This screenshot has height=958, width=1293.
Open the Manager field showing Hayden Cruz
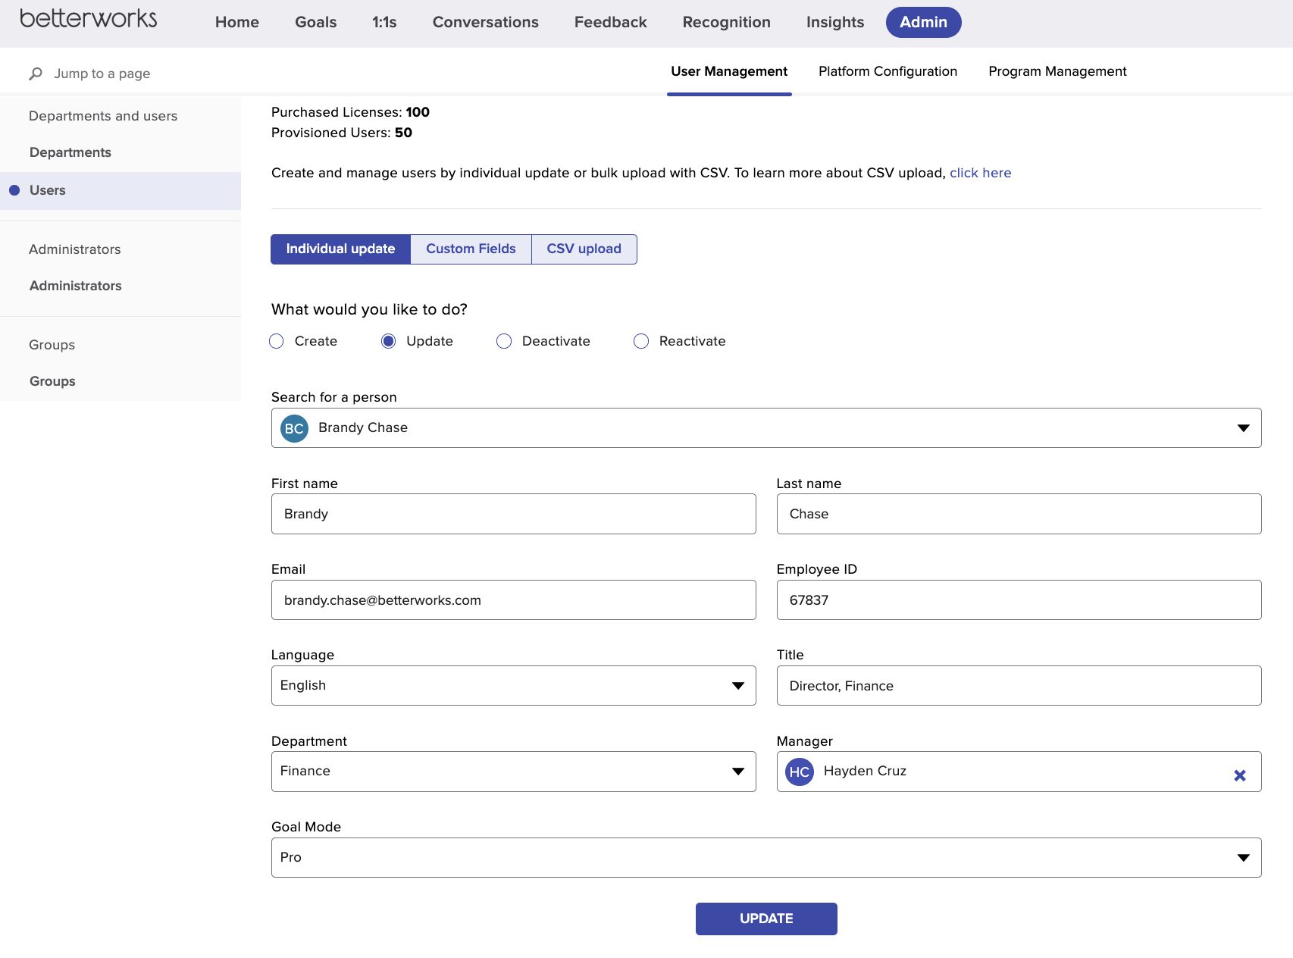(1019, 772)
